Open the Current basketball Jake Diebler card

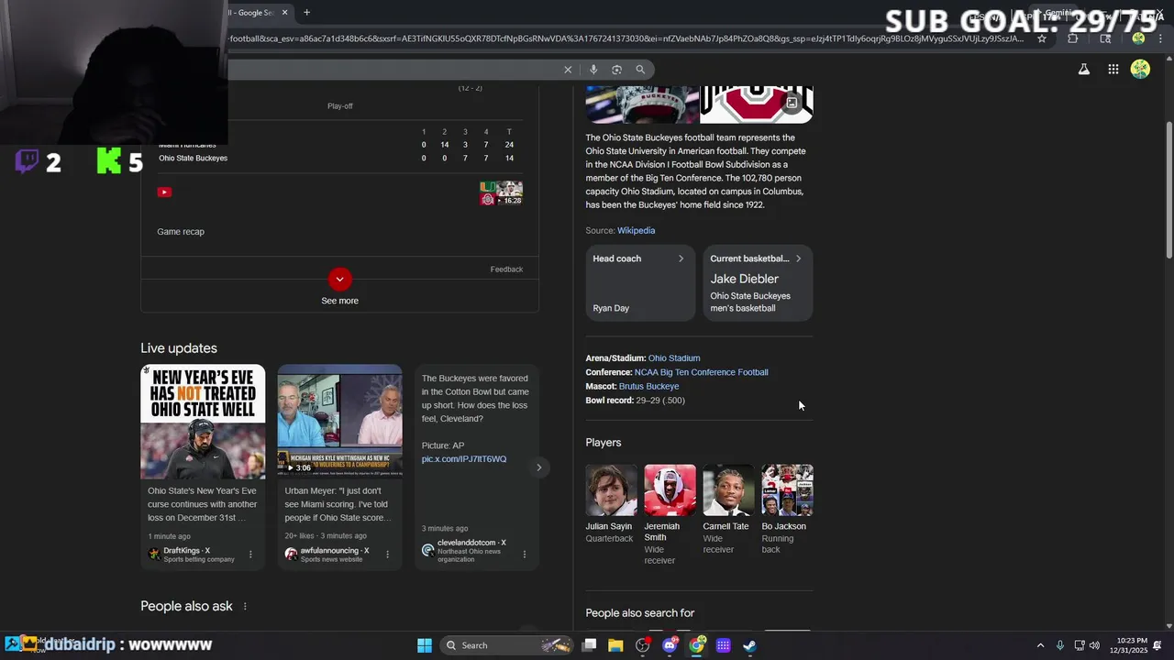(758, 283)
